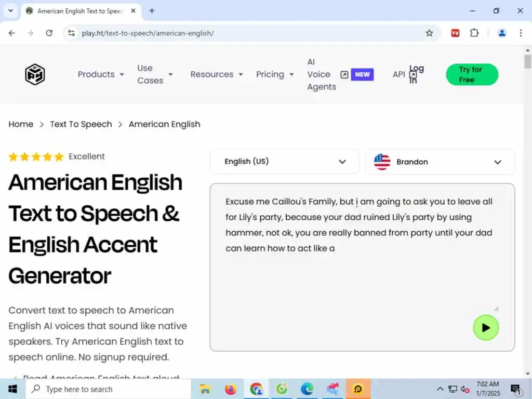Click the orange taskbar app icon

[358, 389]
